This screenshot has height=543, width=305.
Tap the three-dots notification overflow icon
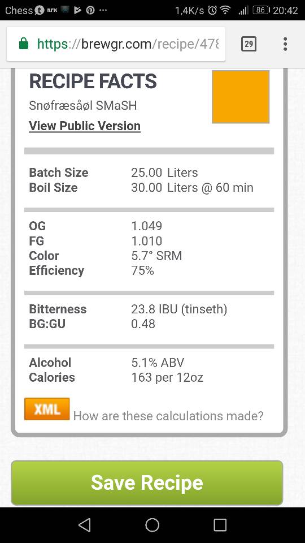103,10
